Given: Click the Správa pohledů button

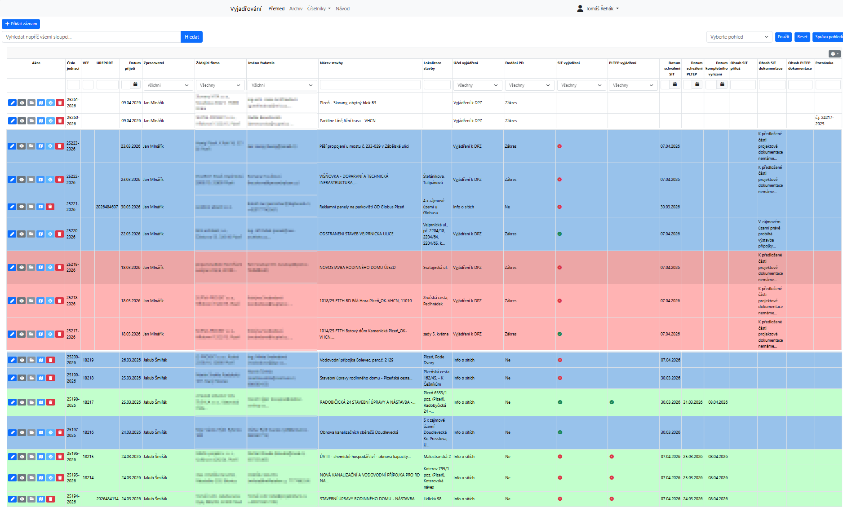Looking at the screenshot, I should [828, 37].
